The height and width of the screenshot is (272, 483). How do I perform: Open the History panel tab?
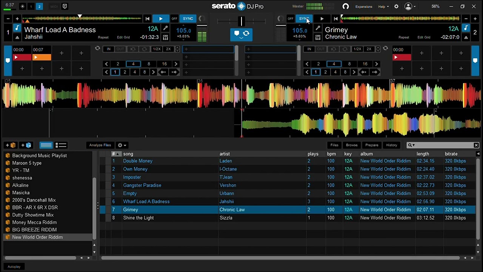(x=391, y=145)
